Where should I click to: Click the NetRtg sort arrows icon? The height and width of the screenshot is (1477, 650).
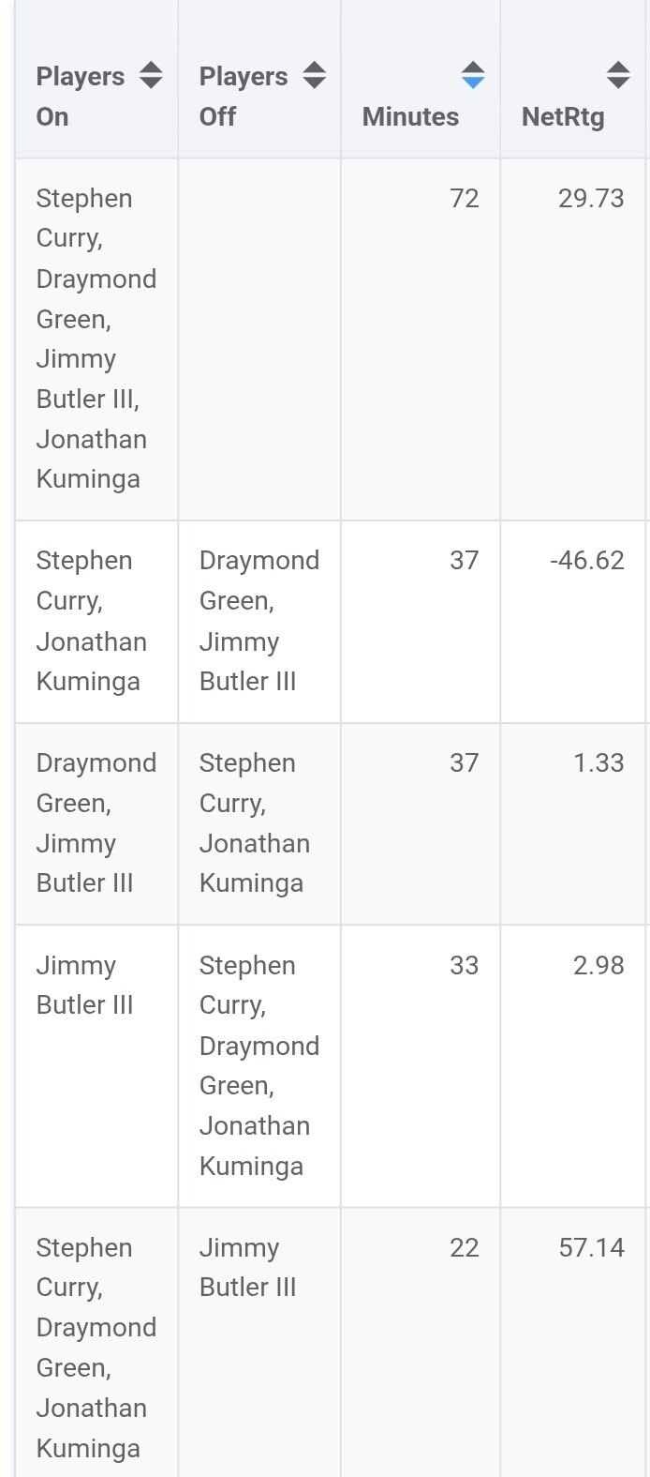pos(618,75)
